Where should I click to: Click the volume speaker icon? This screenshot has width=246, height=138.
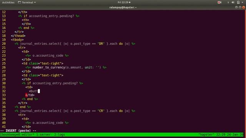233,2
